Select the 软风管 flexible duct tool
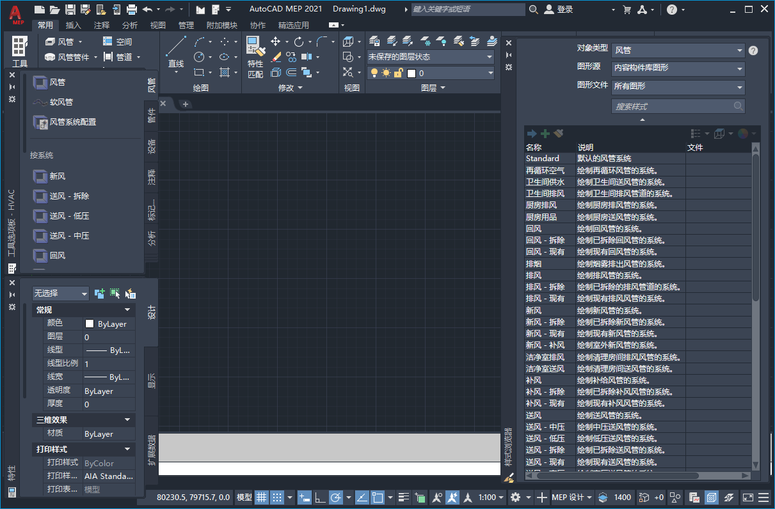Viewport: 775px width, 509px height. (52, 102)
